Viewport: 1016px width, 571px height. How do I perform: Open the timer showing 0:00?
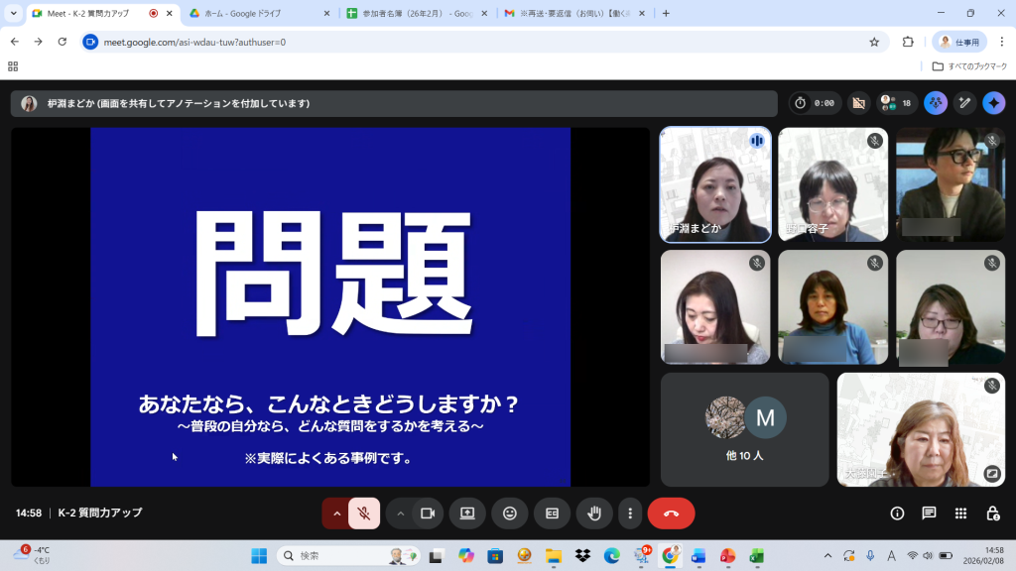pos(816,103)
